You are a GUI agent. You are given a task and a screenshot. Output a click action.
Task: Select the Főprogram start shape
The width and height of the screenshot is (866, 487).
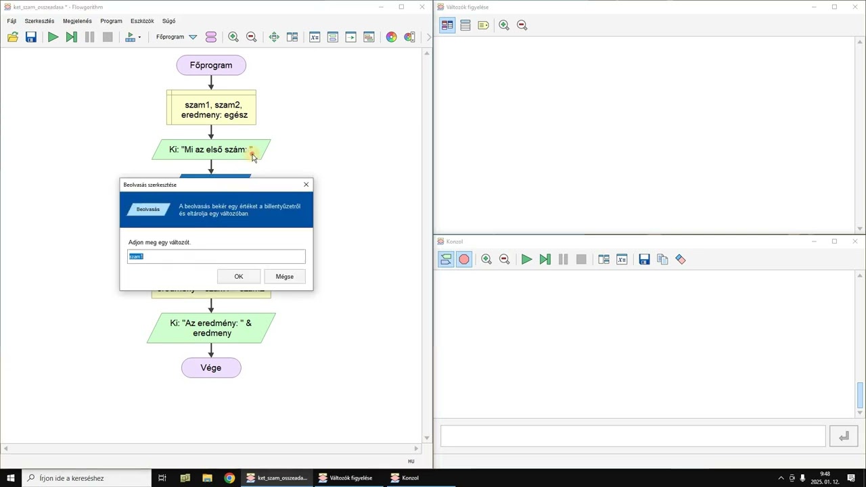point(211,66)
